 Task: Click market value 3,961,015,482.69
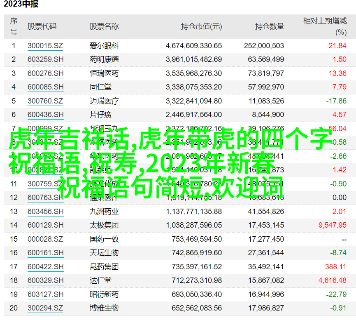click(x=194, y=59)
